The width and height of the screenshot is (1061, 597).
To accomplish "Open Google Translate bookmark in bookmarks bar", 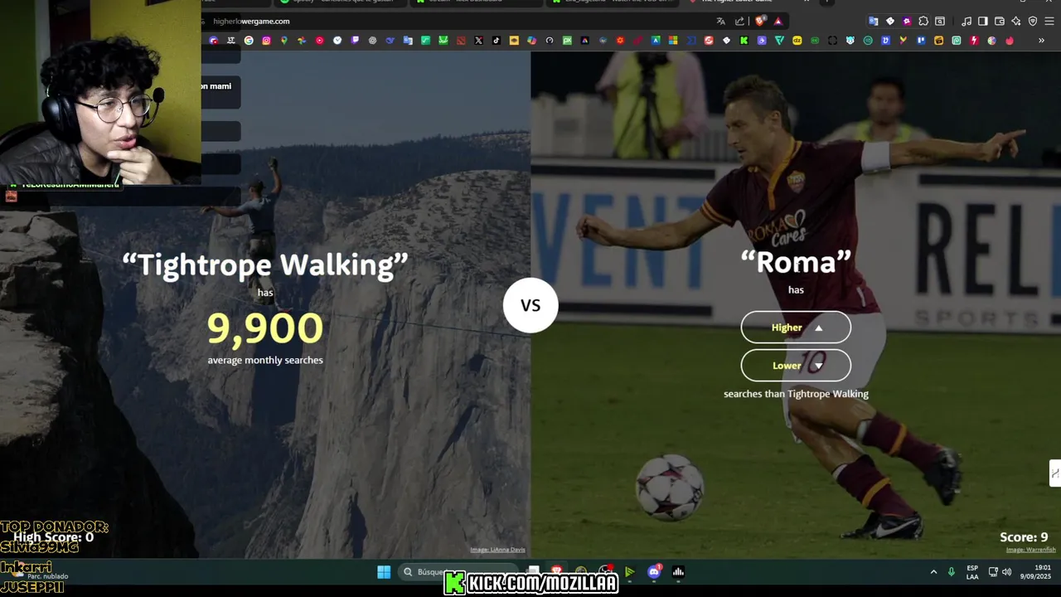I will (x=408, y=41).
